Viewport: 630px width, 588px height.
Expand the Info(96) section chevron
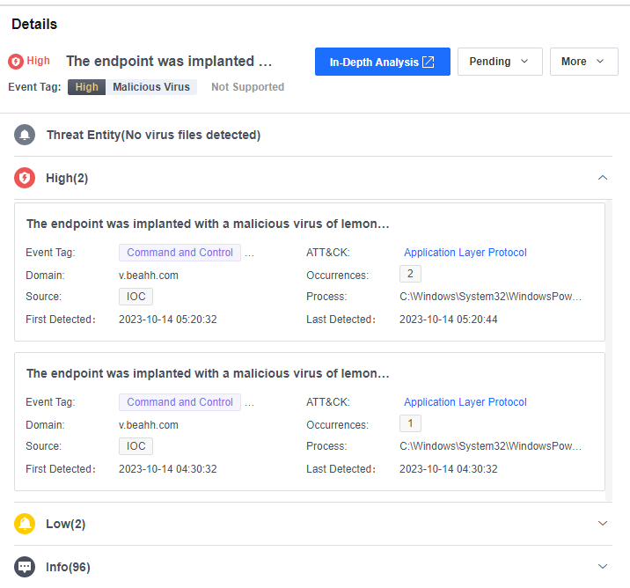point(603,567)
